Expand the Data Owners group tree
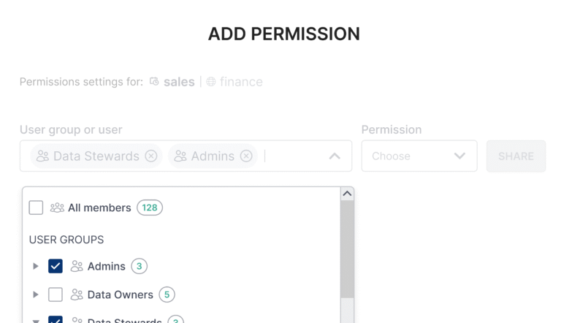The image size is (561, 323). [x=35, y=294]
